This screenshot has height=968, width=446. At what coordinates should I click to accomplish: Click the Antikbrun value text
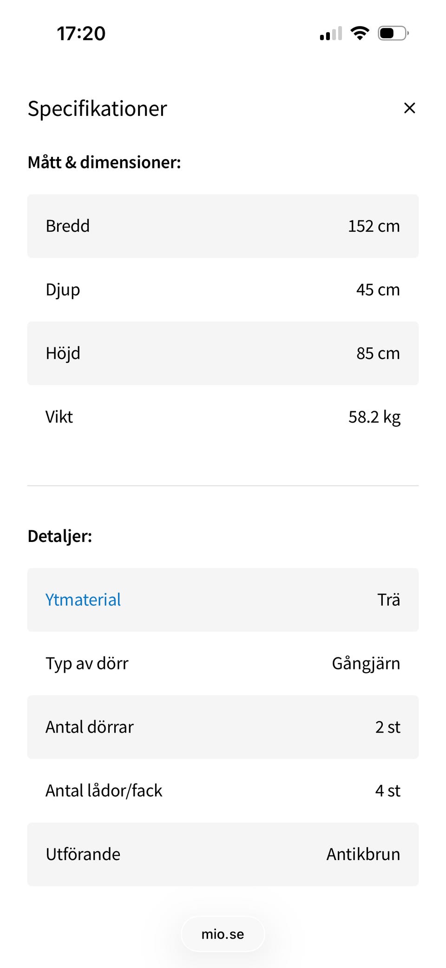coord(363,855)
